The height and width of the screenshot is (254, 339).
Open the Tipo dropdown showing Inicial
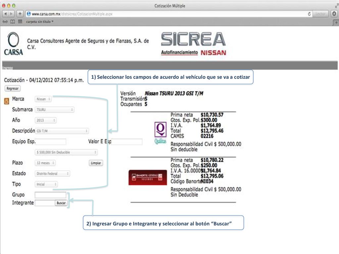coord(46,184)
